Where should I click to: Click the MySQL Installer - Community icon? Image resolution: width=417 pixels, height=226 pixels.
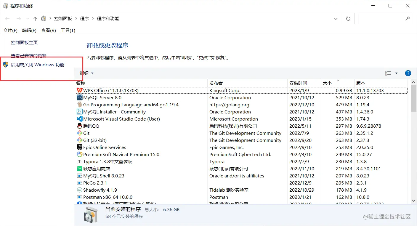coord(79,112)
